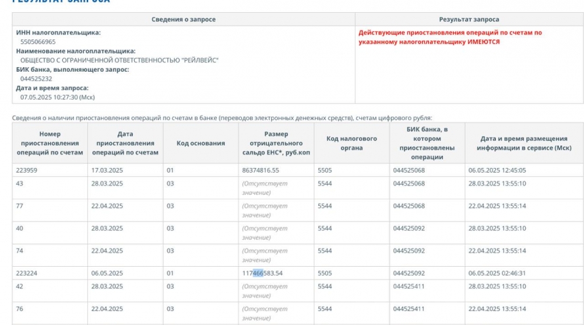Screen dimensions: 584x325
Task: Click the requesting bank BIK 044525232
Action: pos(36,79)
